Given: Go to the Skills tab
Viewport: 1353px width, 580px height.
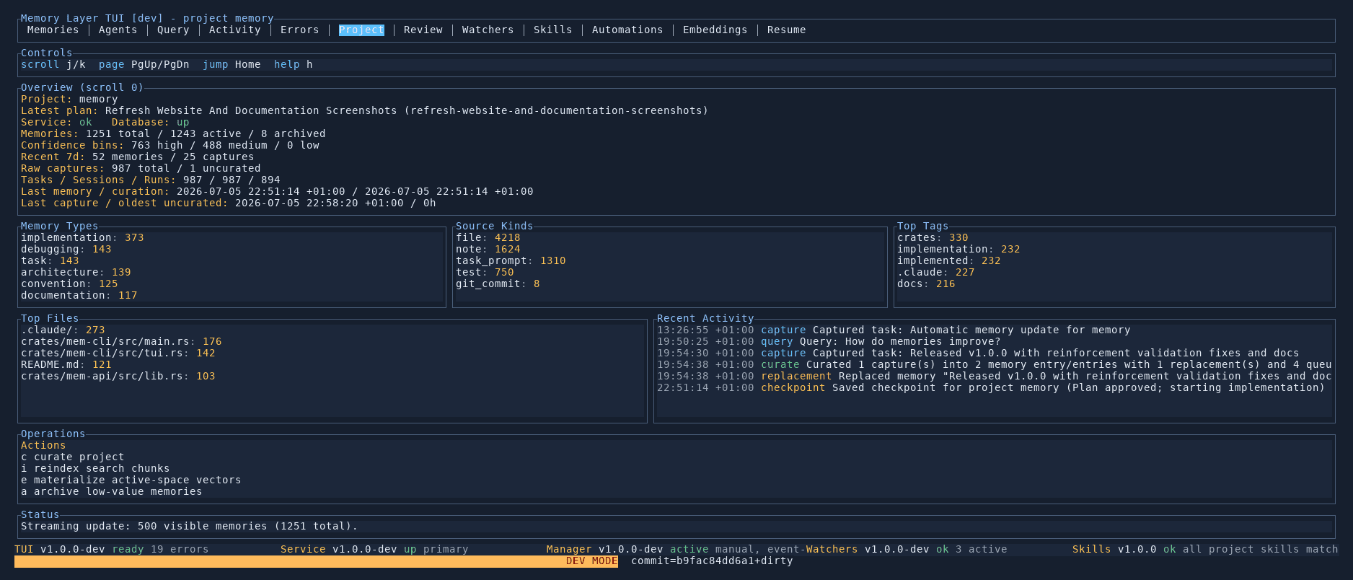Looking at the screenshot, I should coord(552,30).
